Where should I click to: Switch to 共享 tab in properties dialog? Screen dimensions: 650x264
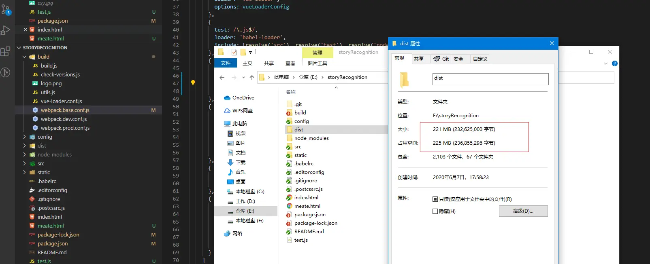[419, 59]
